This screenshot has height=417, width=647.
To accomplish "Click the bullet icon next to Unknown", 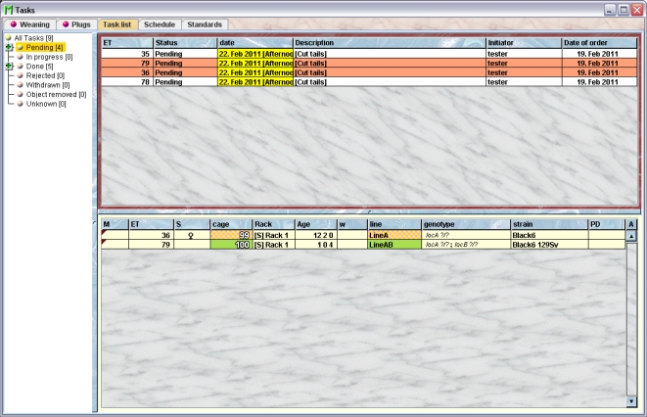I will (x=20, y=104).
